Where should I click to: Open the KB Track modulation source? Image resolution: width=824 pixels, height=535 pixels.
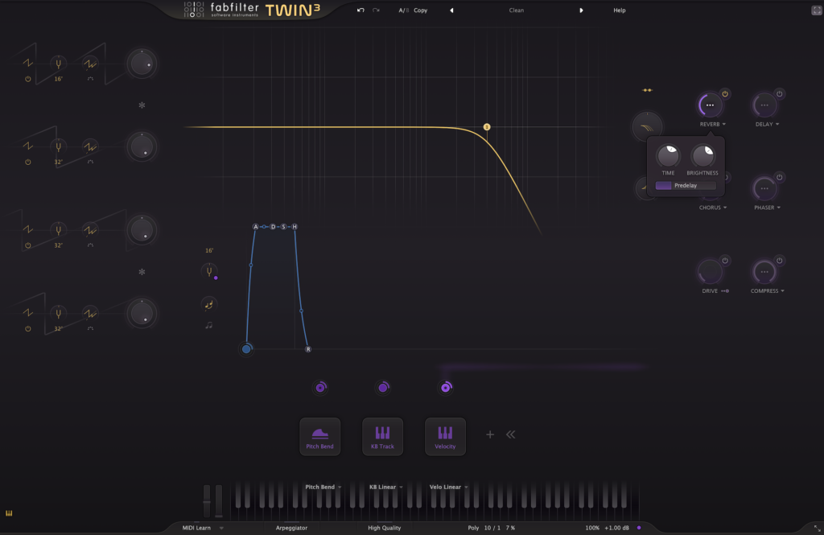click(x=382, y=437)
